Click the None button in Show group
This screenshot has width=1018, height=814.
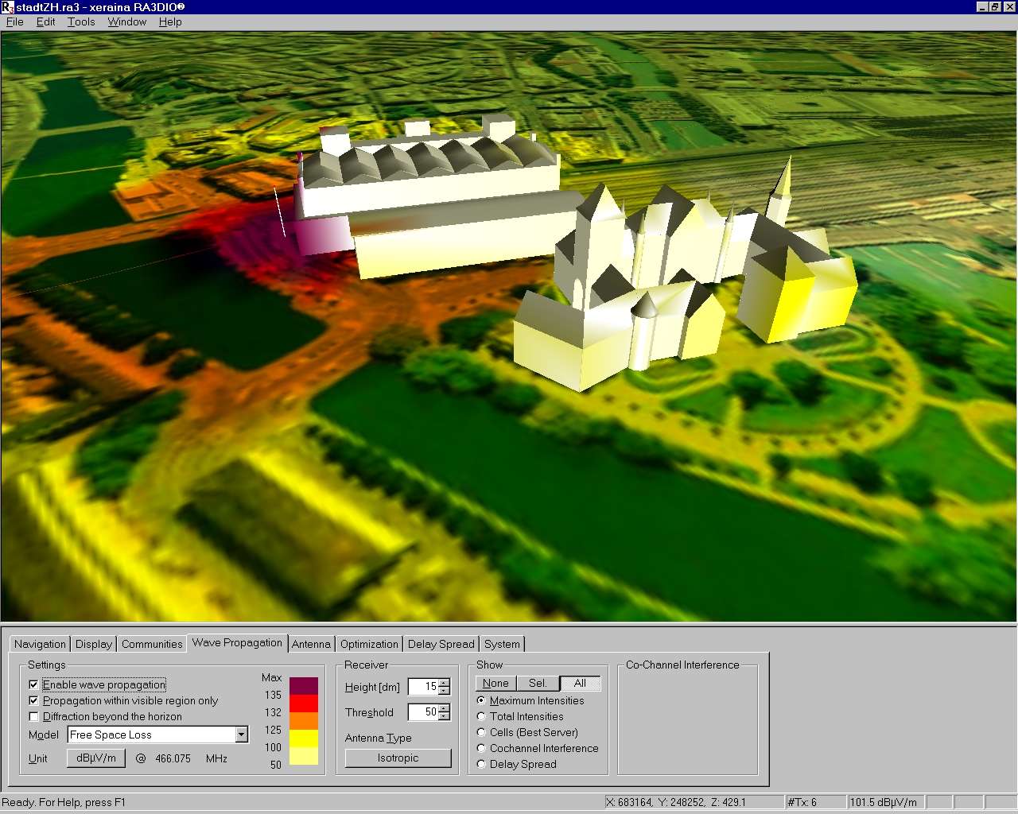pos(495,683)
